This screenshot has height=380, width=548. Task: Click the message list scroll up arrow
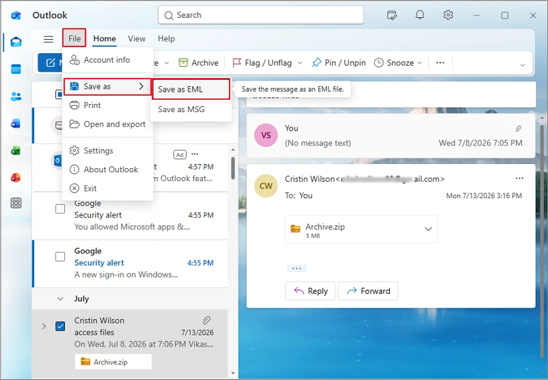(x=233, y=150)
